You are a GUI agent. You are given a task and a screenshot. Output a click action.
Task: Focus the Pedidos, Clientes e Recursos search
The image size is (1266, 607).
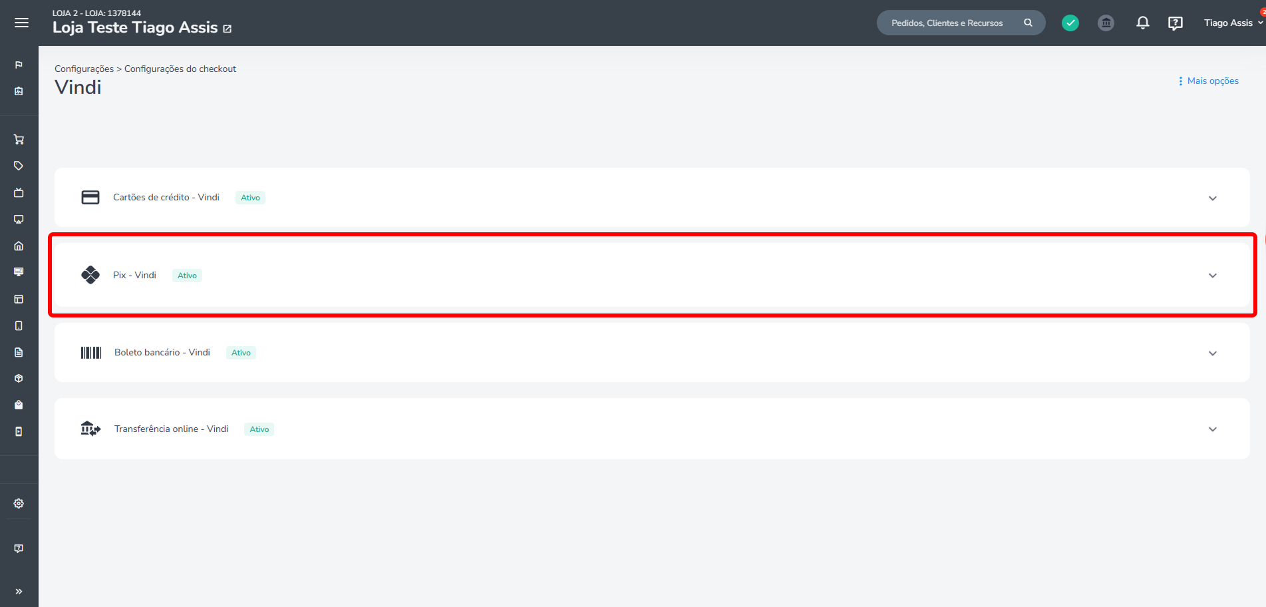[x=947, y=23]
